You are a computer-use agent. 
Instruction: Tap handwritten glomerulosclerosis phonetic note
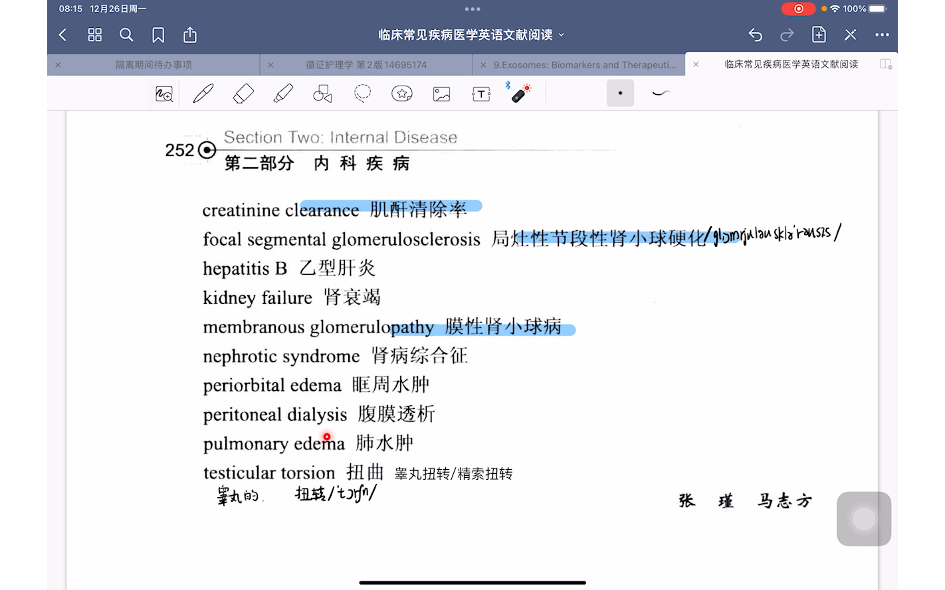click(774, 233)
